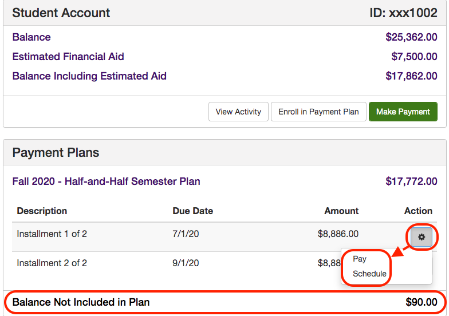Click the Payment Plans panel heading

[56, 153]
